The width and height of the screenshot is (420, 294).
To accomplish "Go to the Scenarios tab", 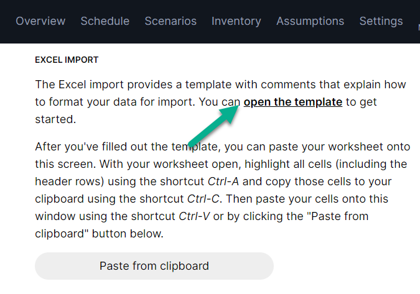I will [170, 21].
